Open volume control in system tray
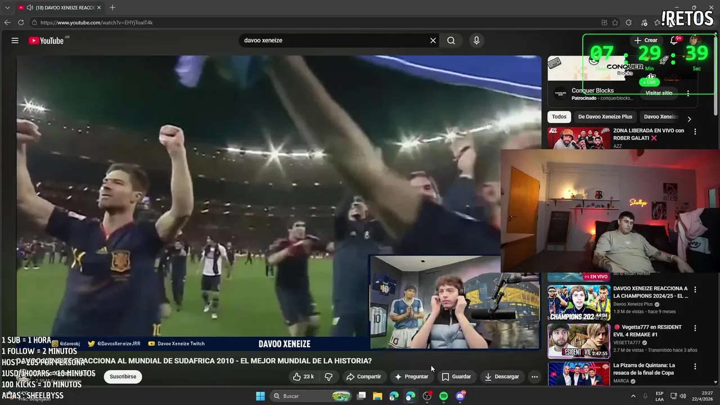720x405 pixels. coord(682,396)
